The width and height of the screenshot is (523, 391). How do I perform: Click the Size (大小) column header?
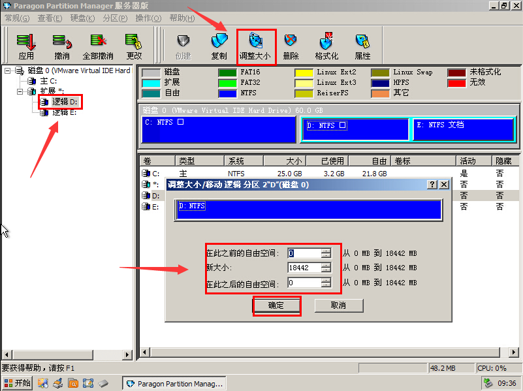click(285, 161)
